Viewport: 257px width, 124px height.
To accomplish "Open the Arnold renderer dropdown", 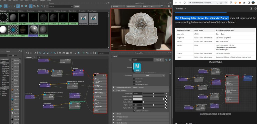I will 118,6.
